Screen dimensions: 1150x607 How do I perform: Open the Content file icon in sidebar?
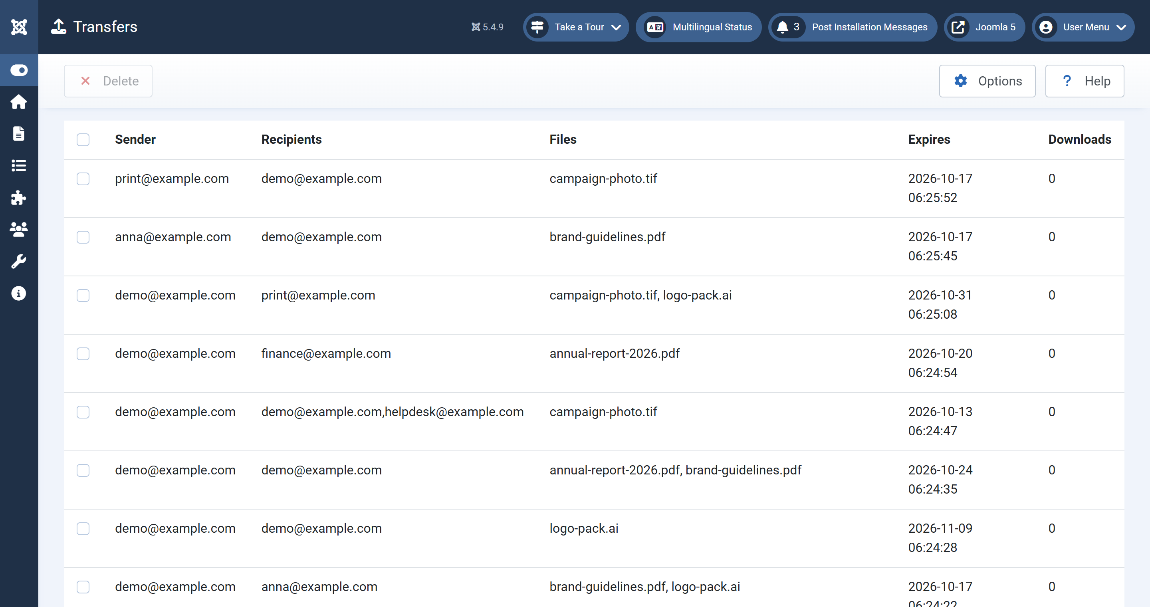(x=19, y=133)
